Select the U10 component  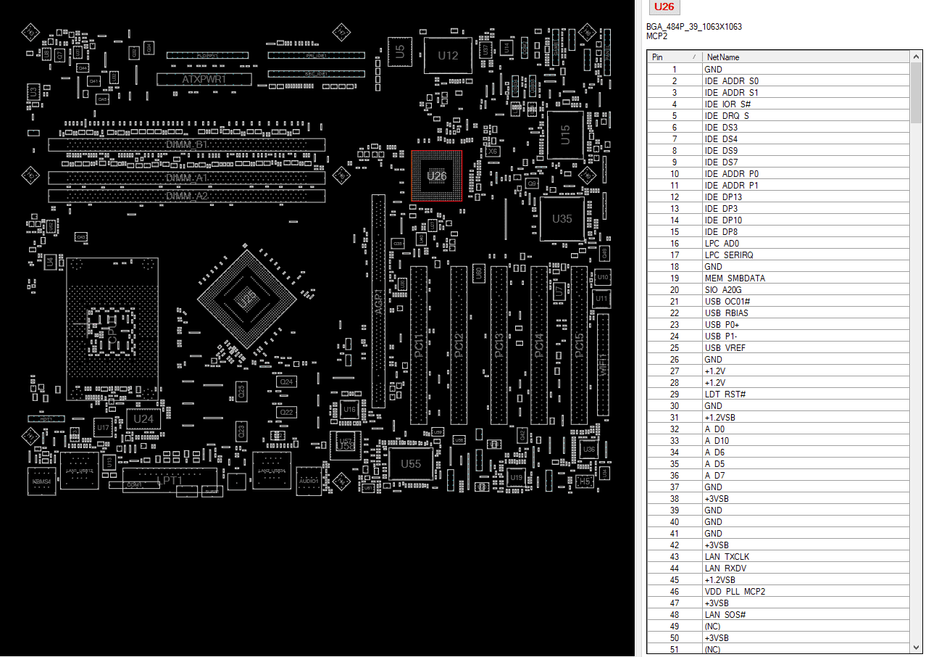pyautogui.click(x=602, y=277)
